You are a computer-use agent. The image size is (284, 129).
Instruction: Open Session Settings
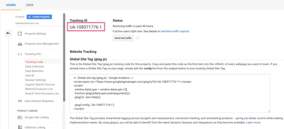pyautogui.click(x=35, y=80)
